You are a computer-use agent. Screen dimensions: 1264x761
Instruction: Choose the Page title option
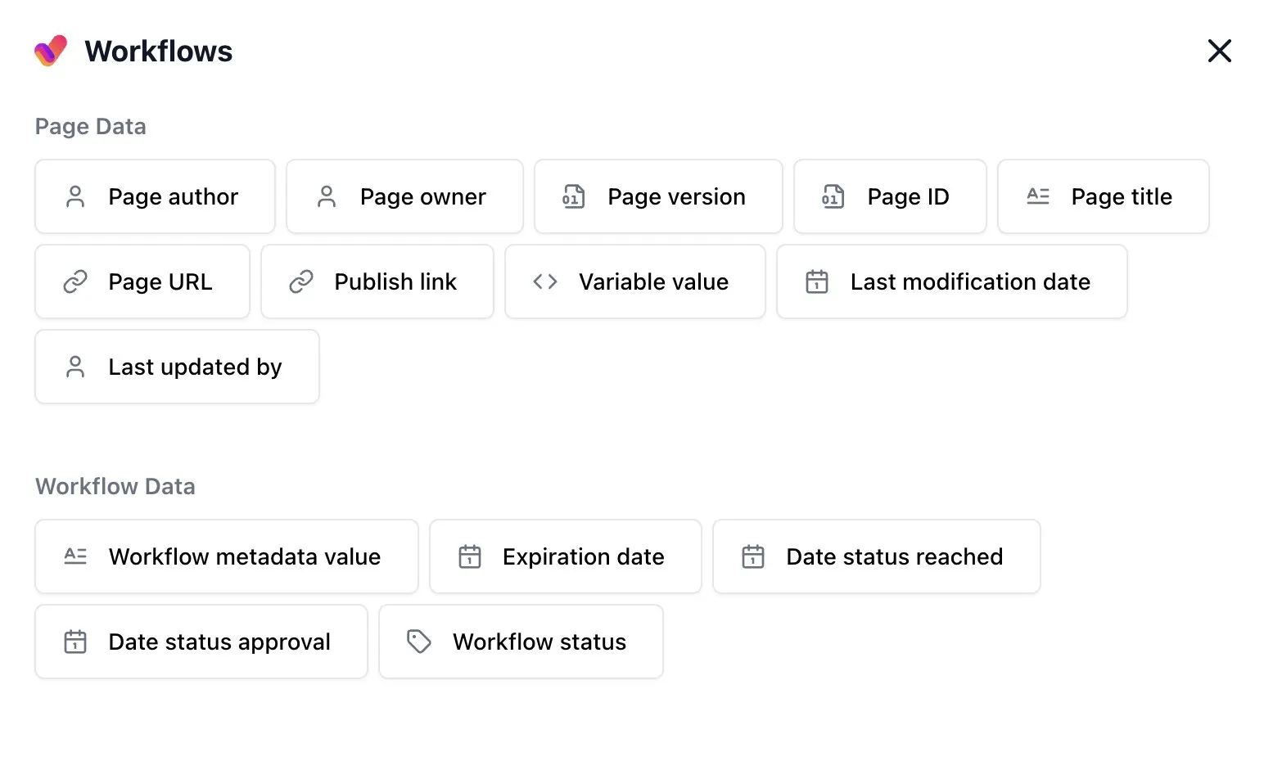1104,196
